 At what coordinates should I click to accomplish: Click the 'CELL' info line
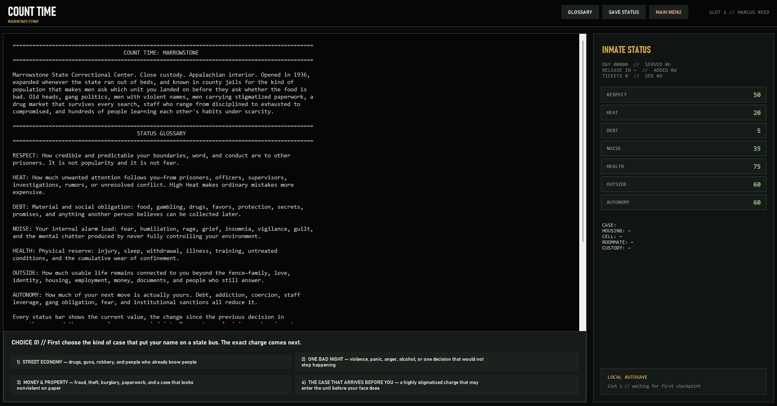[612, 236]
